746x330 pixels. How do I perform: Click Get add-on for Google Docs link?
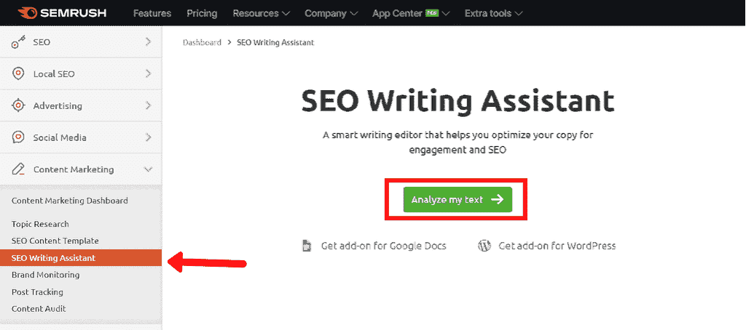point(383,246)
